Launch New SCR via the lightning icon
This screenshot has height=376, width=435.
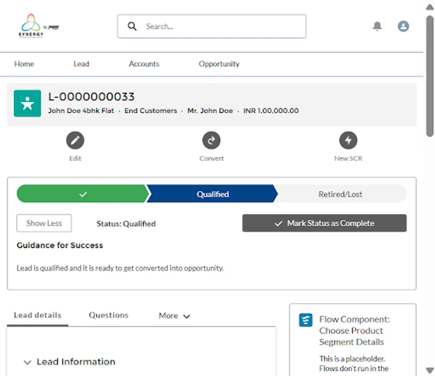point(348,140)
